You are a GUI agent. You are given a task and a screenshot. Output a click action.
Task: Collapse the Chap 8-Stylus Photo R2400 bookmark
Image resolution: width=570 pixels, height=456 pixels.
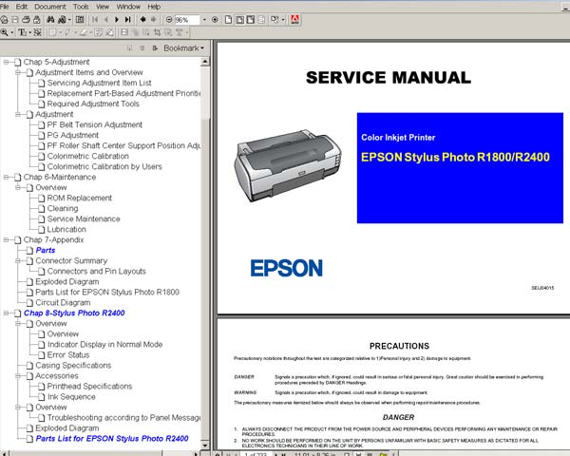point(7,313)
